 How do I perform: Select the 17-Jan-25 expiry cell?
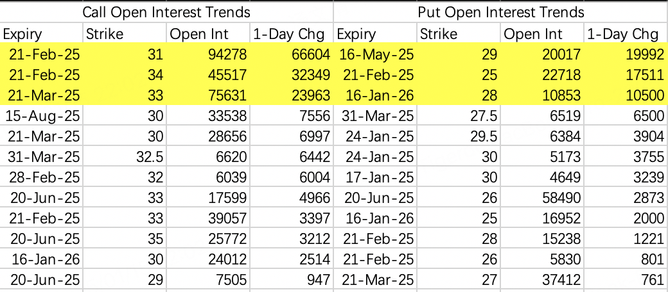click(x=376, y=178)
